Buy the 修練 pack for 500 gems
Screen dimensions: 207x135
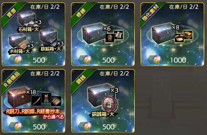(103, 60)
